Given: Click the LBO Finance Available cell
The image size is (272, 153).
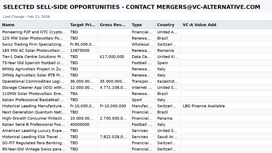Looking at the screenshot, I should pyautogui.click(x=204, y=106).
